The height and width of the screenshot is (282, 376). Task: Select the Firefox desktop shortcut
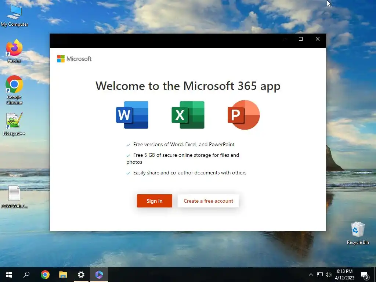coord(14,51)
